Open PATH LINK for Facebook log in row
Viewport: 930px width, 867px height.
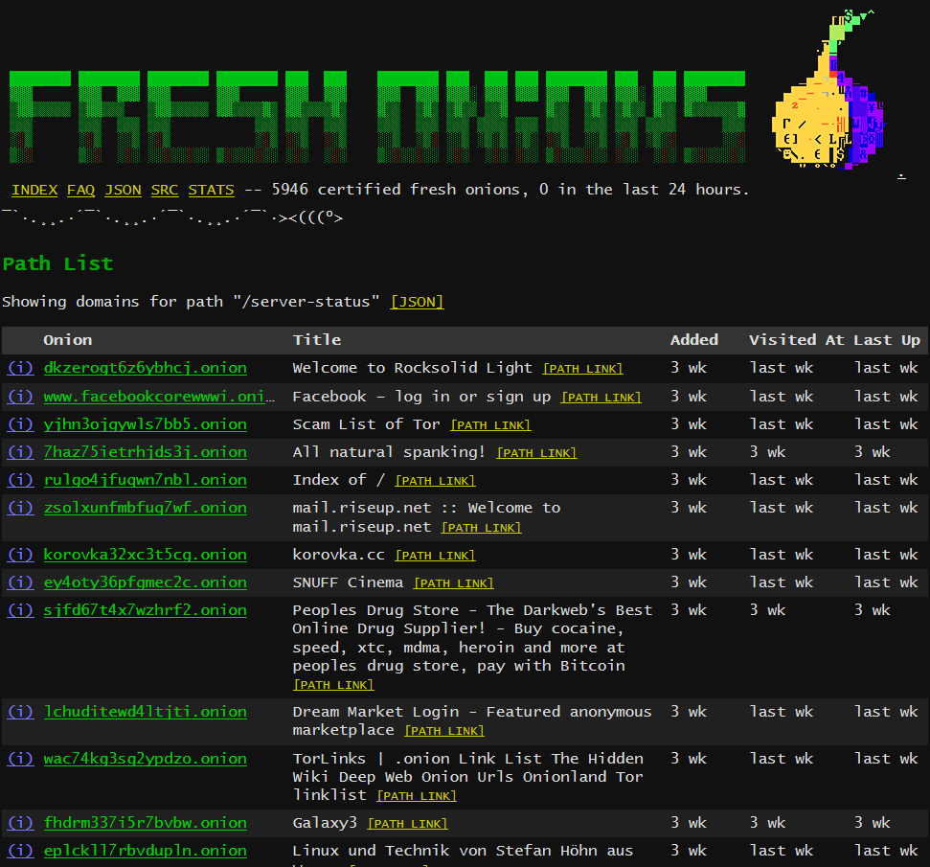pos(601,398)
